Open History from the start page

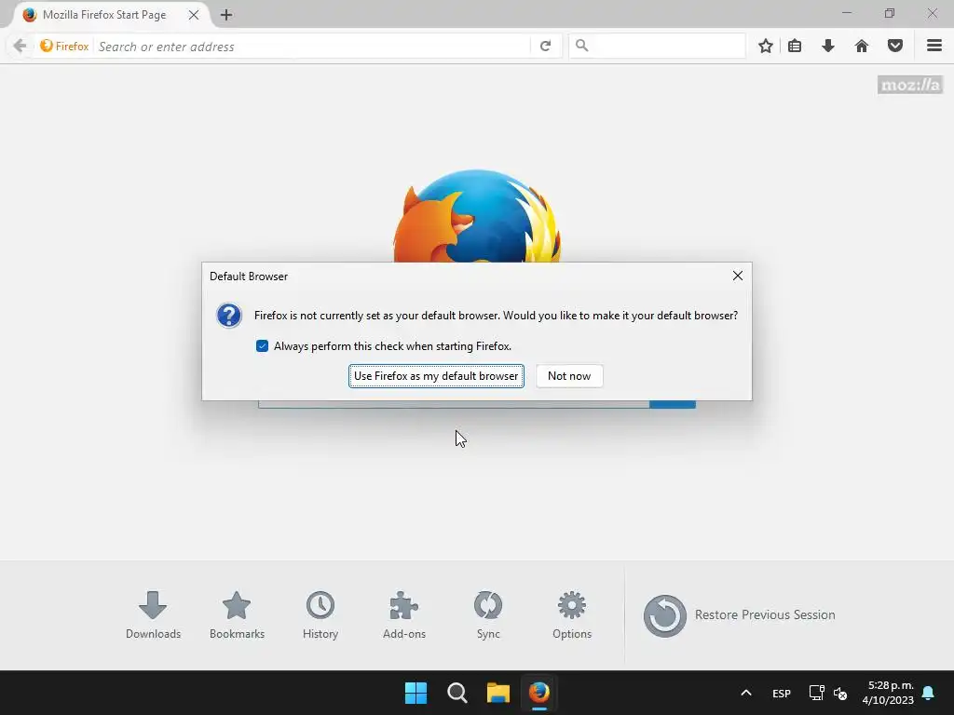pyautogui.click(x=320, y=614)
